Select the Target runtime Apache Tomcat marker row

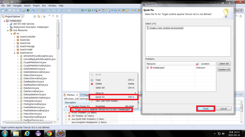[101, 110]
